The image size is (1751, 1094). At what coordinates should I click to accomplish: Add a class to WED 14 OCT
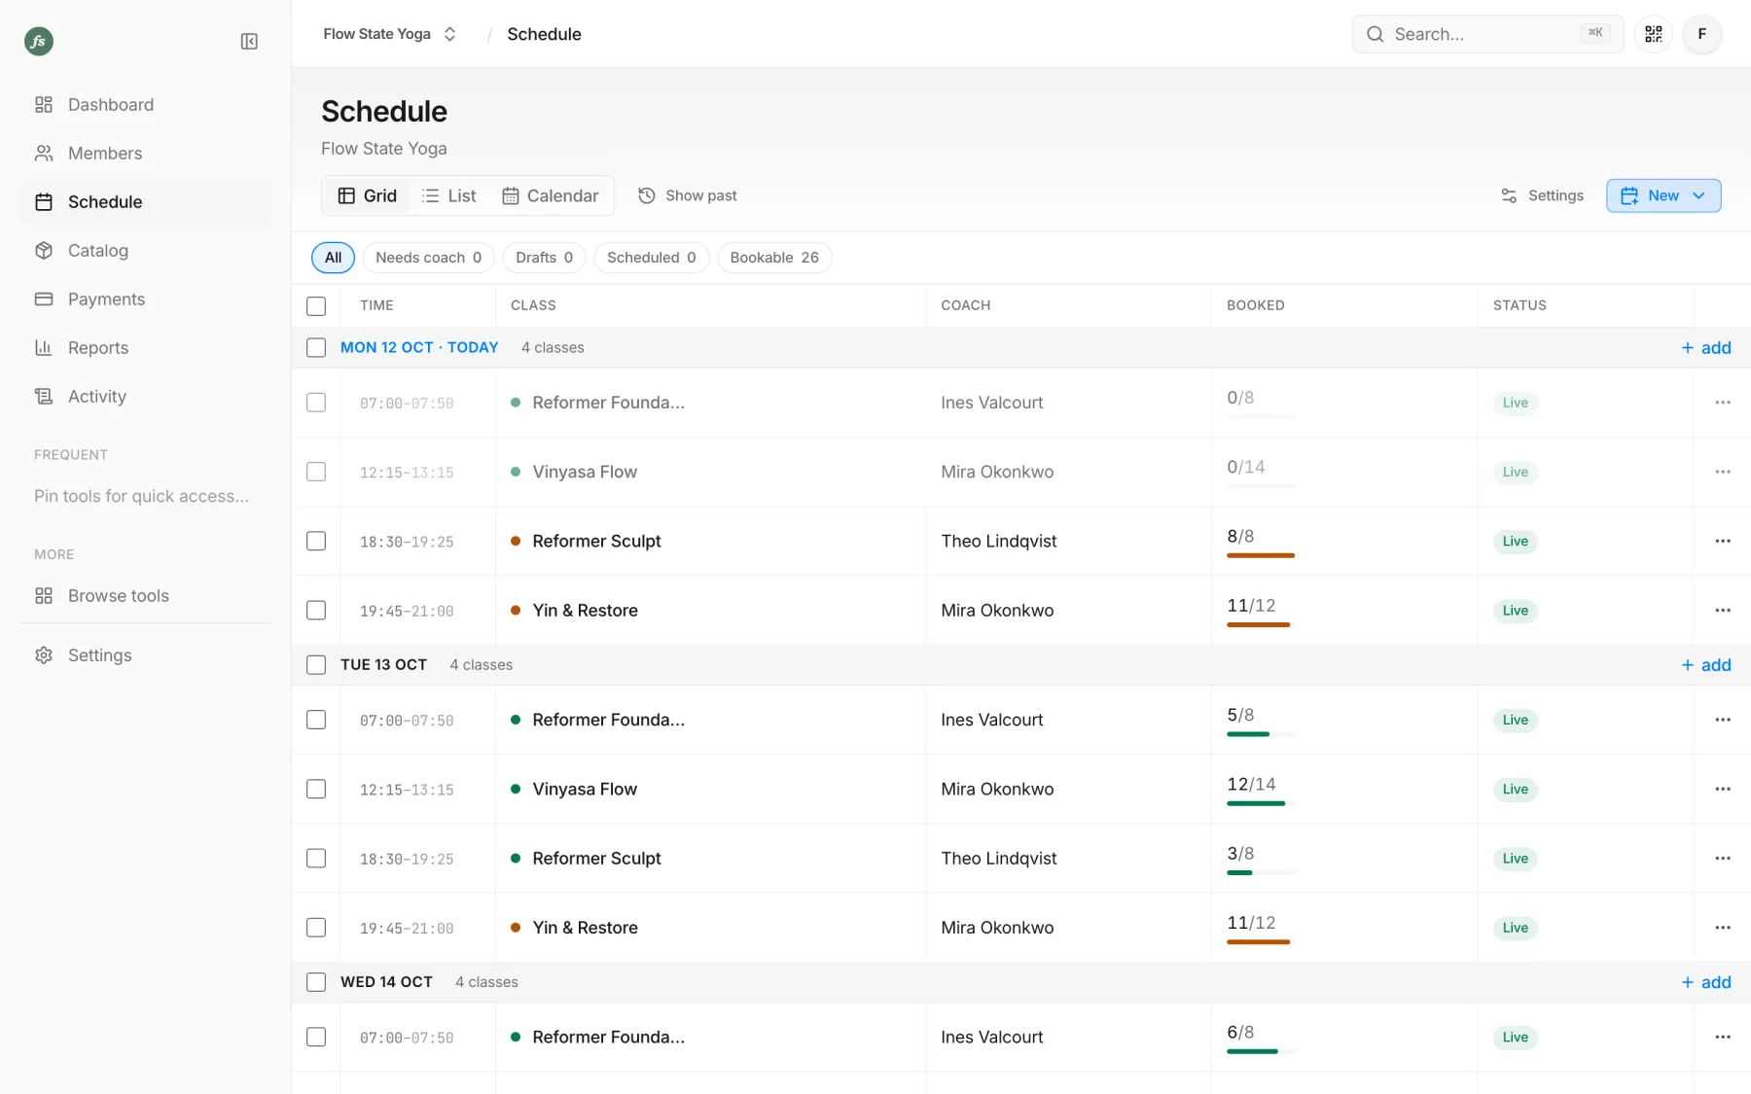pos(1706,982)
